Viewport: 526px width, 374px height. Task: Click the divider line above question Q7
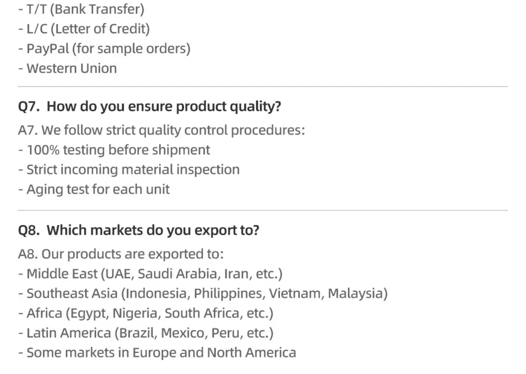pyautogui.click(x=263, y=87)
